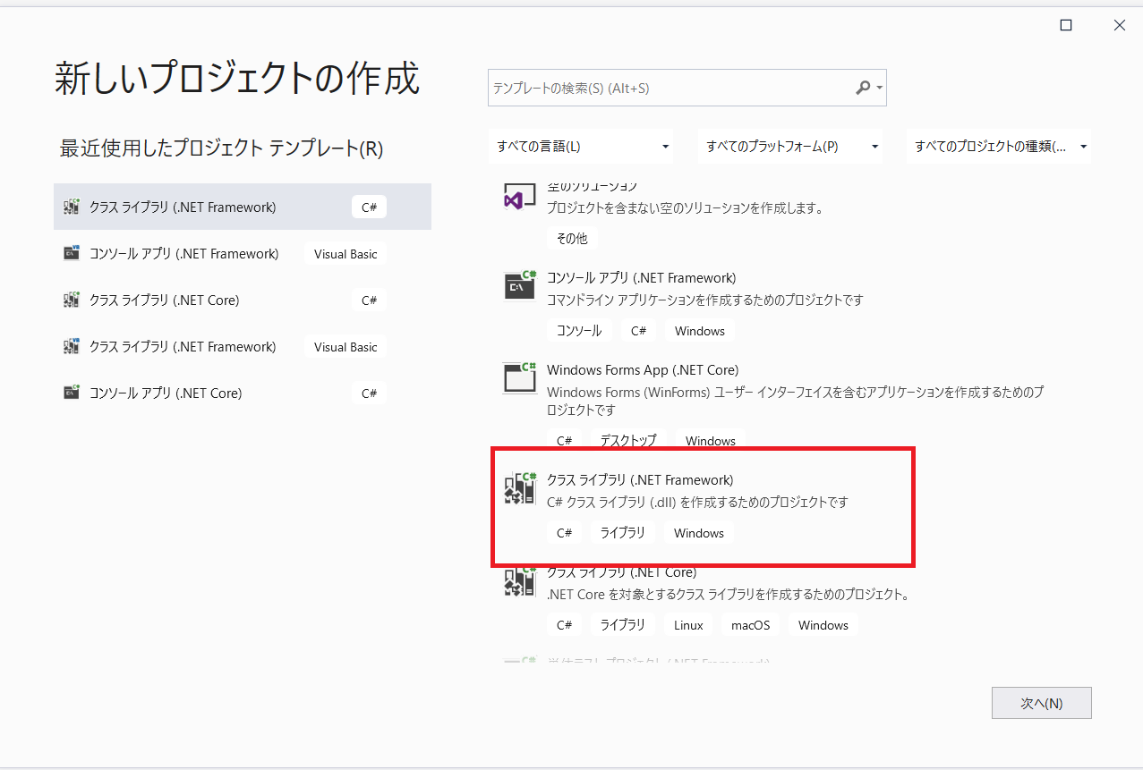
Task: Click the Console App (.NET Framework) template icon
Action: 519,286
